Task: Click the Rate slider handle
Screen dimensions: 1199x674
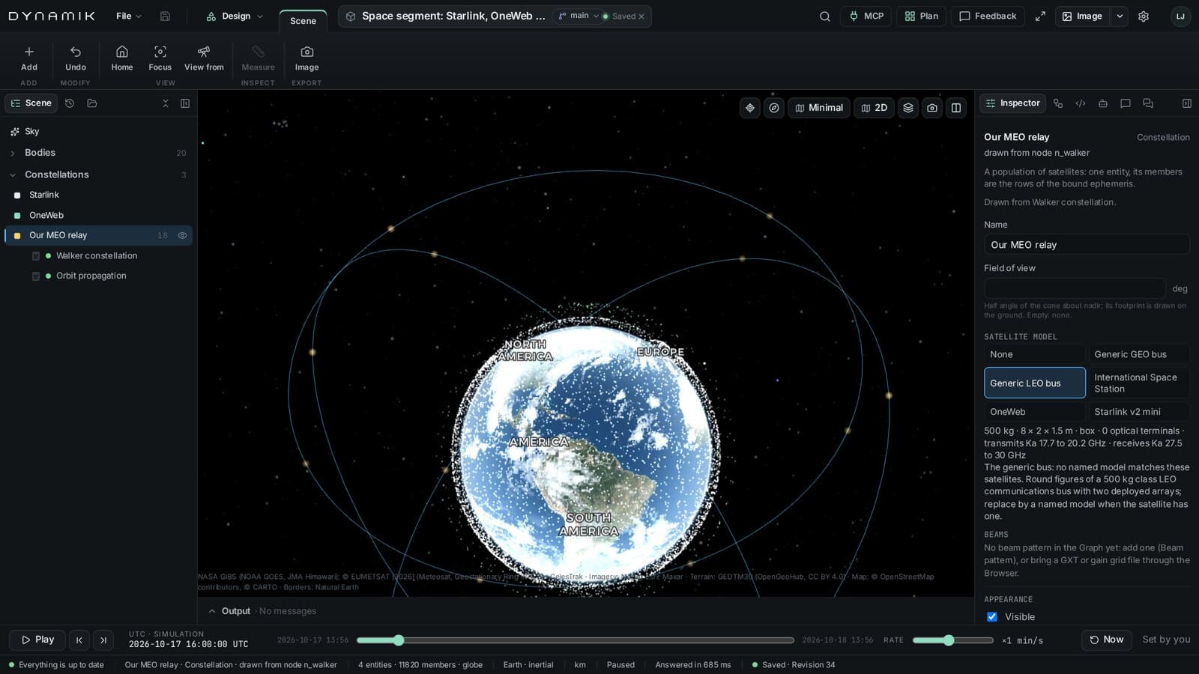Action: click(949, 640)
